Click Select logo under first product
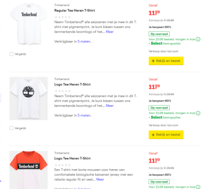This screenshot has width=204, height=189. tap(157, 43)
